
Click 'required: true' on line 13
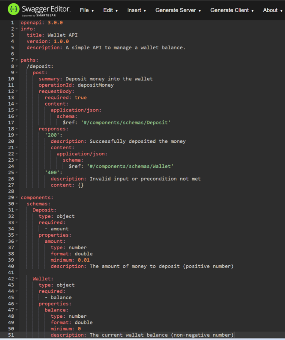(x=66, y=98)
